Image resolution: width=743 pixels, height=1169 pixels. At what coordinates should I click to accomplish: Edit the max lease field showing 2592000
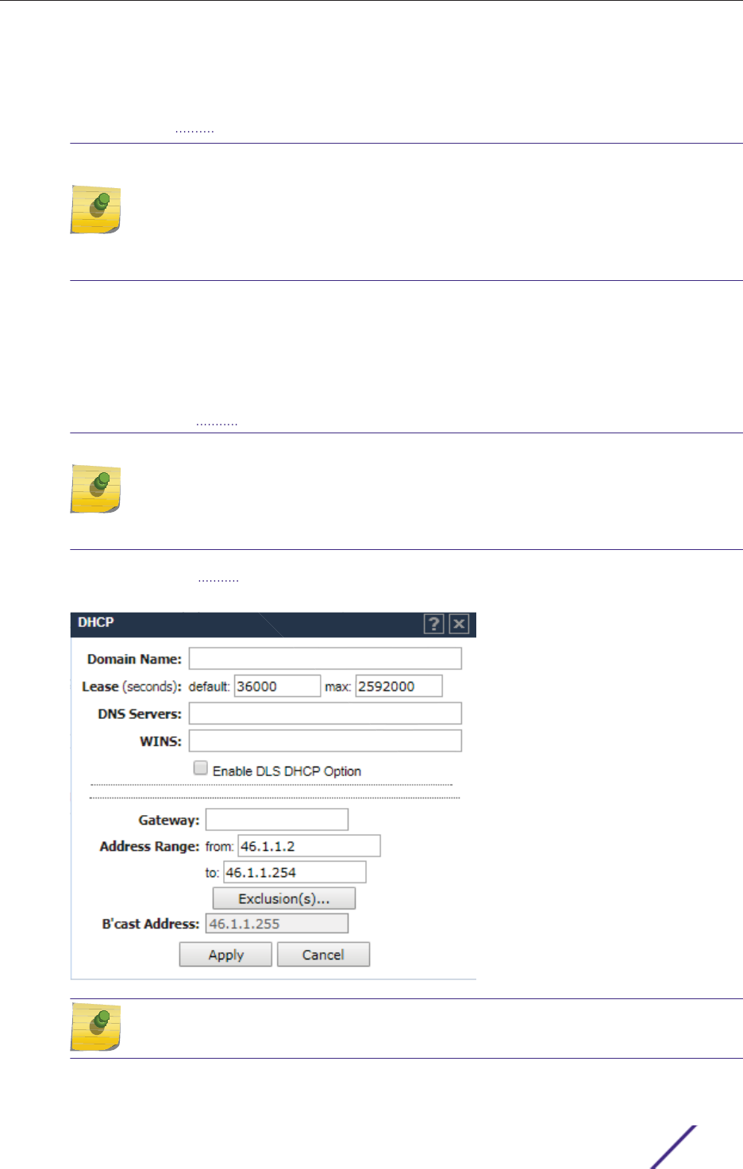click(x=398, y=686)
